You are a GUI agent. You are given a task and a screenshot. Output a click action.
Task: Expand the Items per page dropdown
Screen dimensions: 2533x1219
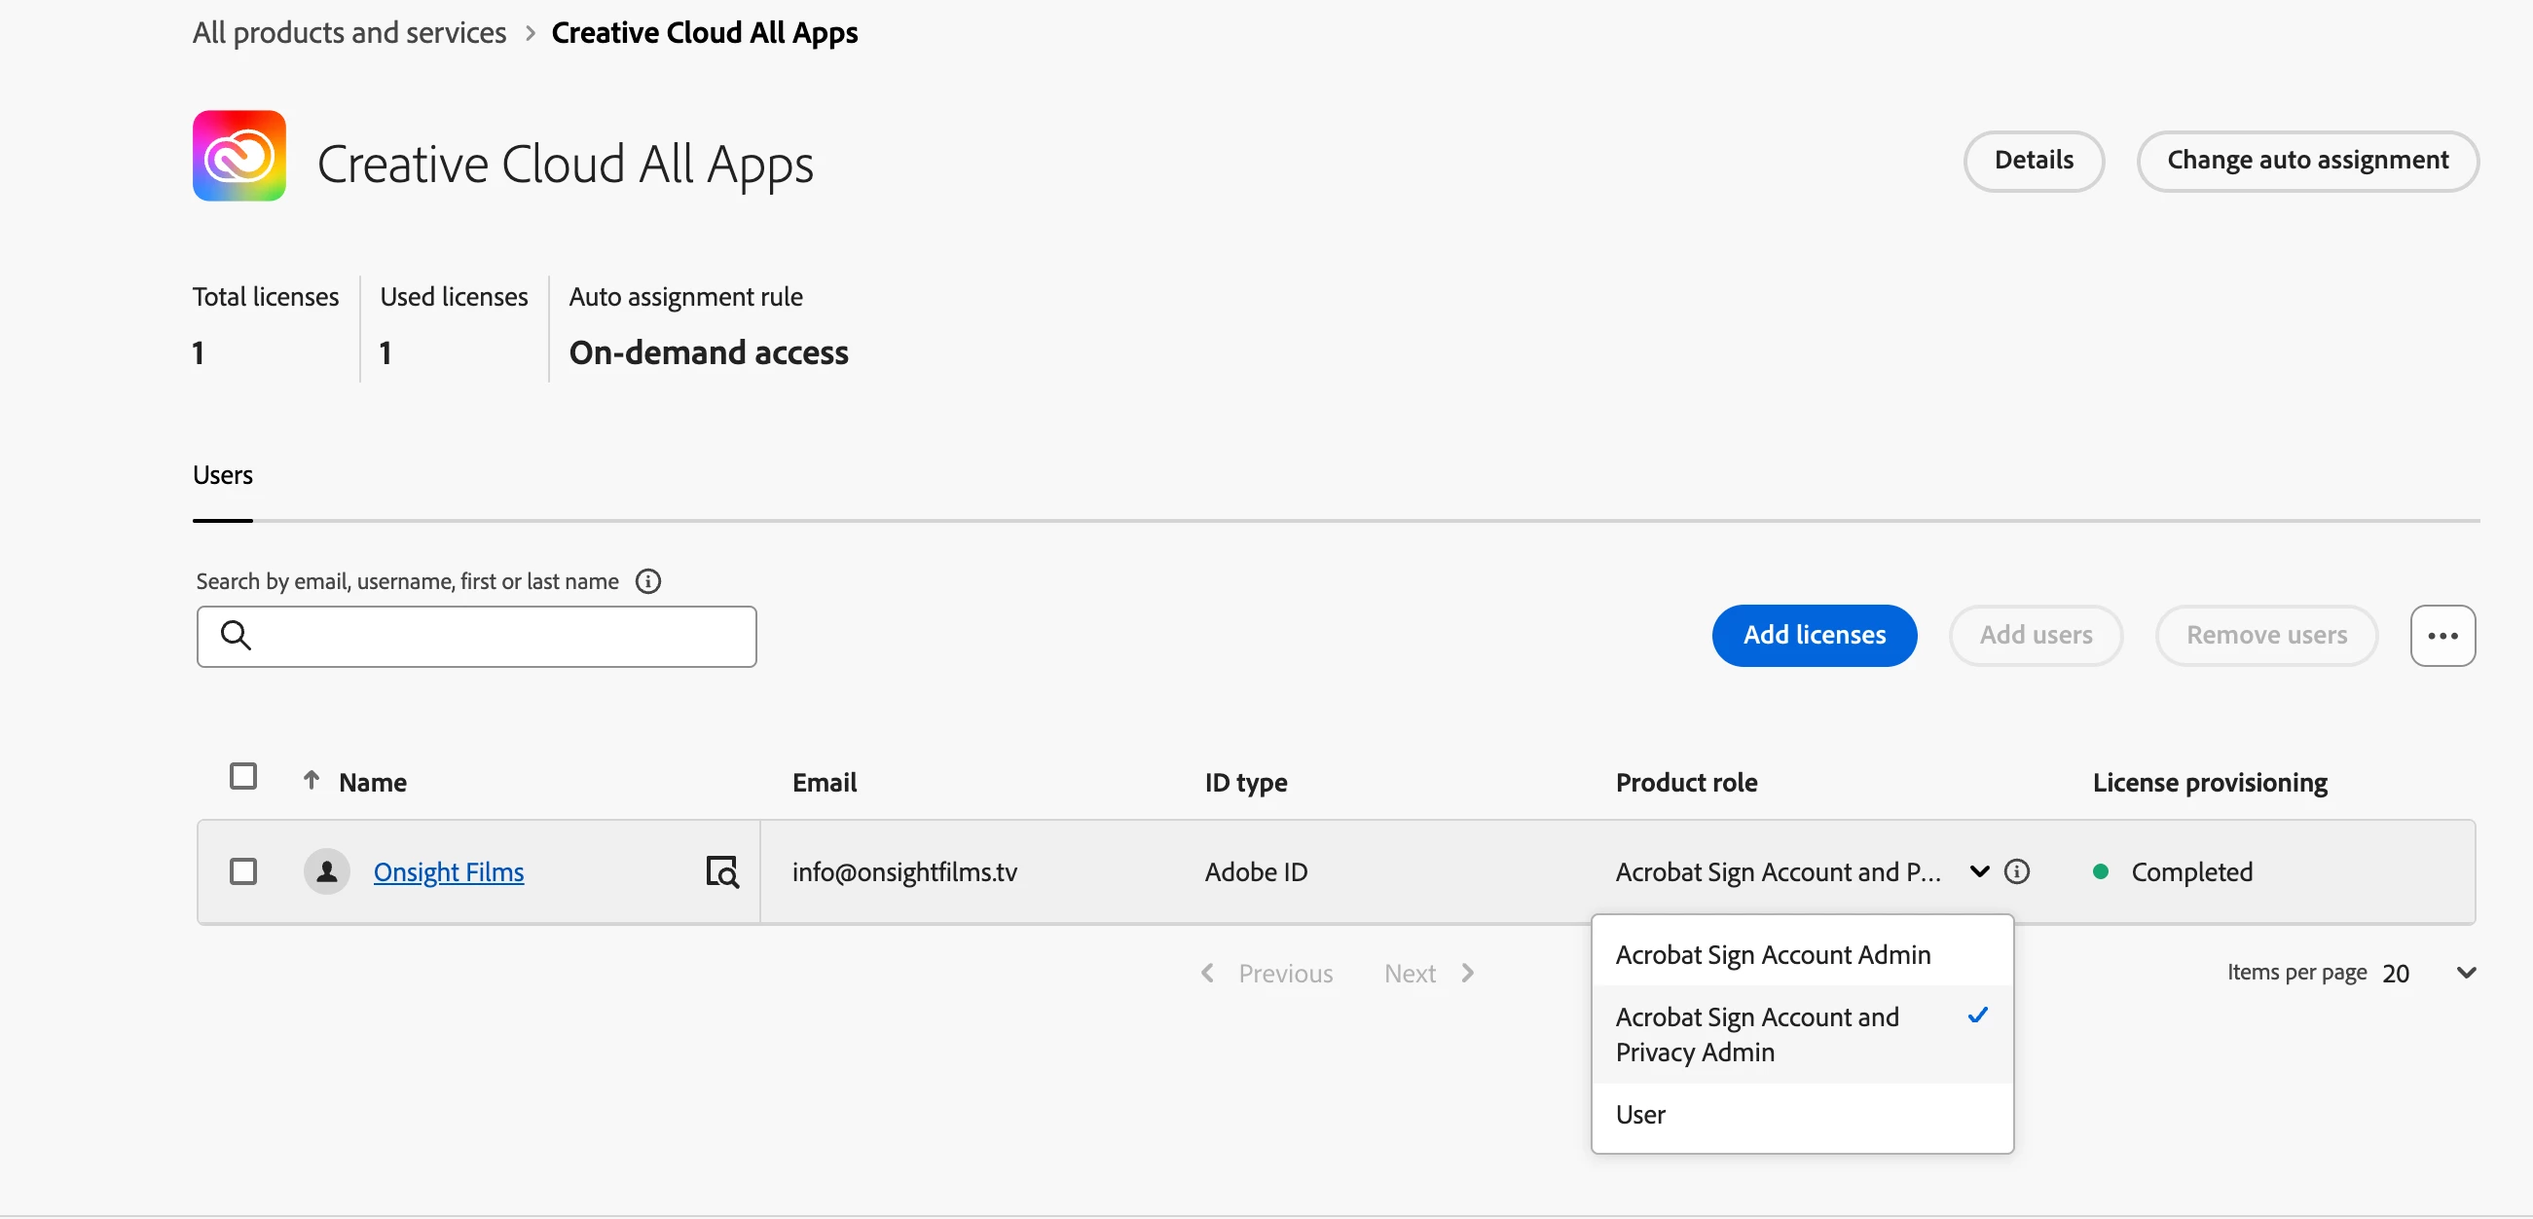pyautogui.click(x=2465, y=973)
